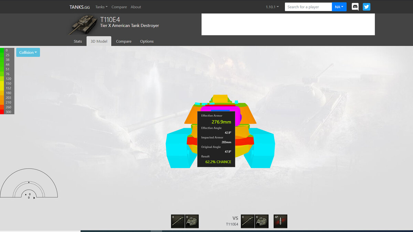The width and height of the screenshot is (413, 232).
Task: Expand the Tanks menu in navbar
Action: click(102, 7)
